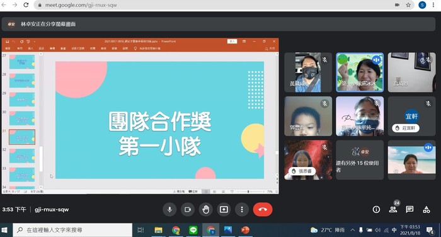Switch input method via 中 indicator
The height and width of the screenshot is (237, 441).
point(394,230)
